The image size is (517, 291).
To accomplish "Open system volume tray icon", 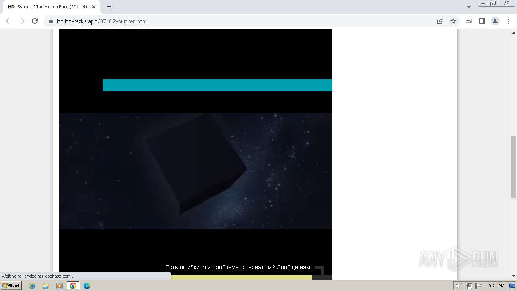I will [x=459, y=286].
